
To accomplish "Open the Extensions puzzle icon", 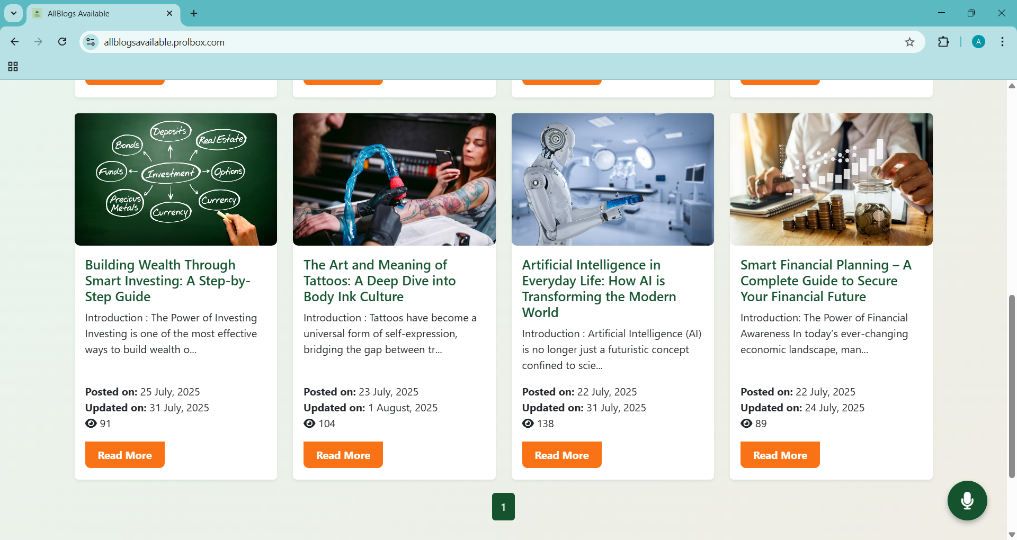I will [x=943, y=42].
